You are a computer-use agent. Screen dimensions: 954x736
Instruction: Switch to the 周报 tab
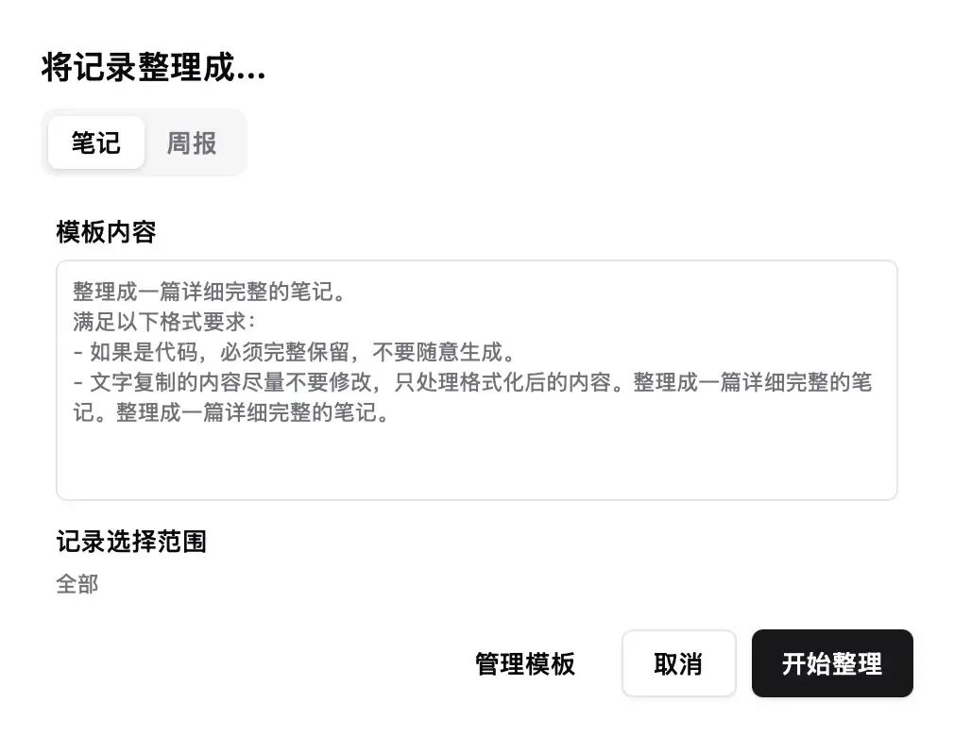(x=192, y=142)
